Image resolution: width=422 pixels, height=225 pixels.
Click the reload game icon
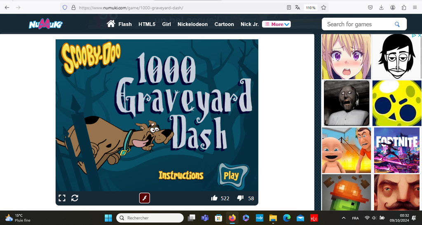75,198
